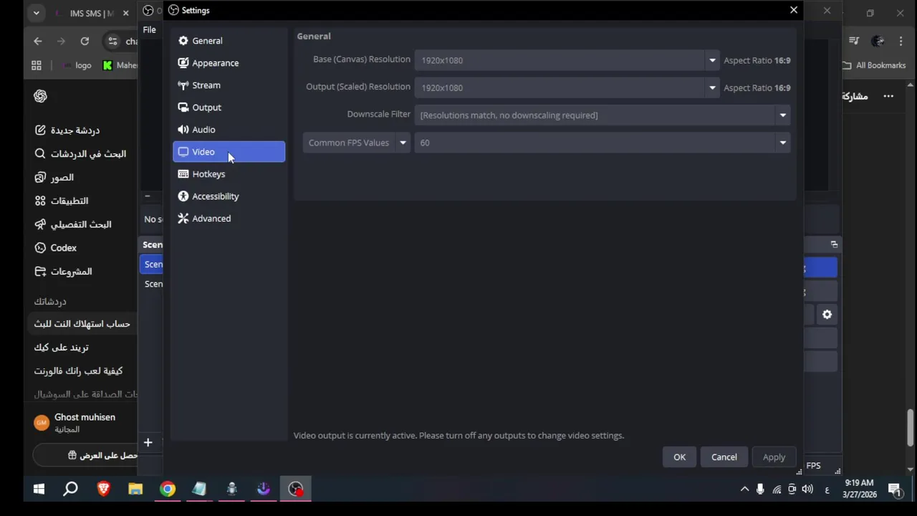The image size is (917, 516).
Task: Open the Windows Start menu
Action: (39, 489)
